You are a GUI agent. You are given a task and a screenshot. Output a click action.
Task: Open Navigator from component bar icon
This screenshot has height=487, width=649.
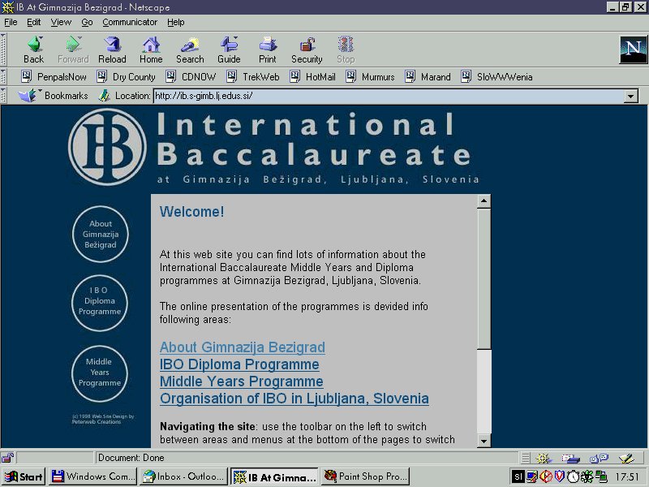[x=543, y=458]
